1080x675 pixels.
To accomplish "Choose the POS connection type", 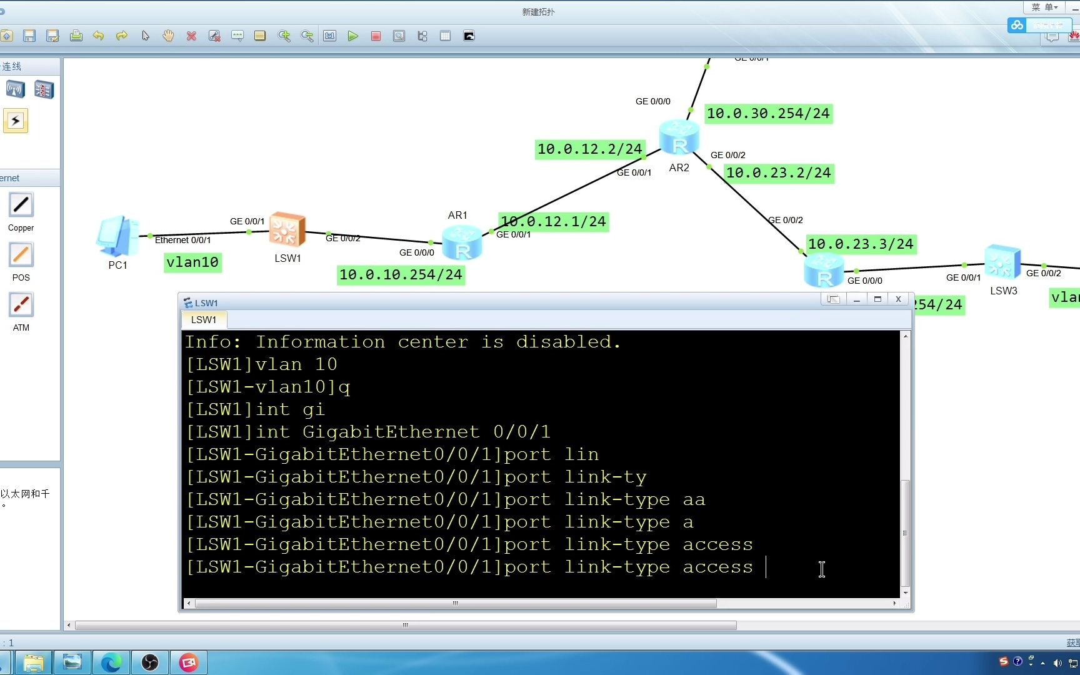I will pos(21,254).
